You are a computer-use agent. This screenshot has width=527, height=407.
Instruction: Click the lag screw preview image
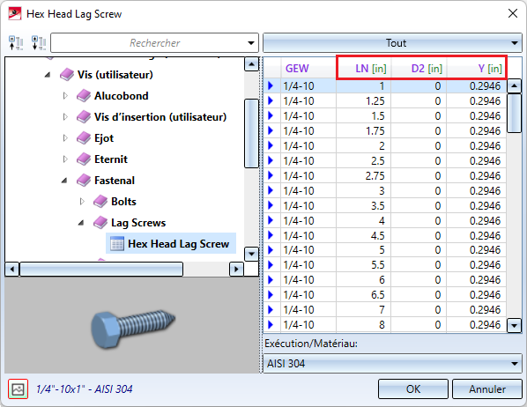(x=133, y=329)
